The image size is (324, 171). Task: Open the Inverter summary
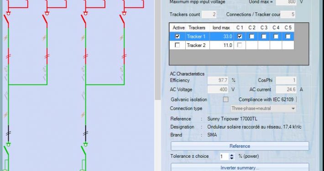pos(240,167)
